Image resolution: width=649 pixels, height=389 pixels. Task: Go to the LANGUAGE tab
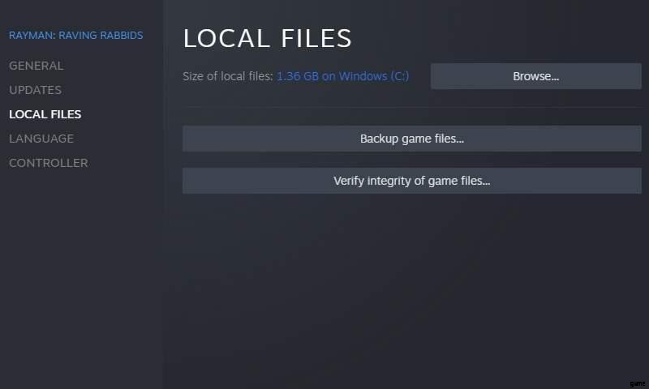(41, 139)
